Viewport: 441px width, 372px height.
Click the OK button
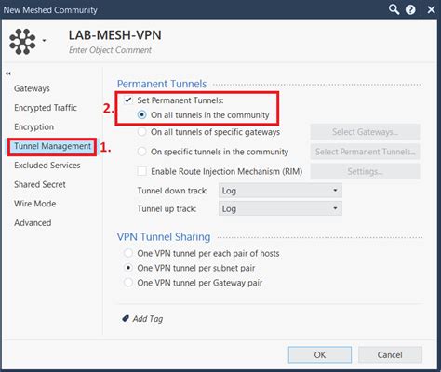point(320,354)
